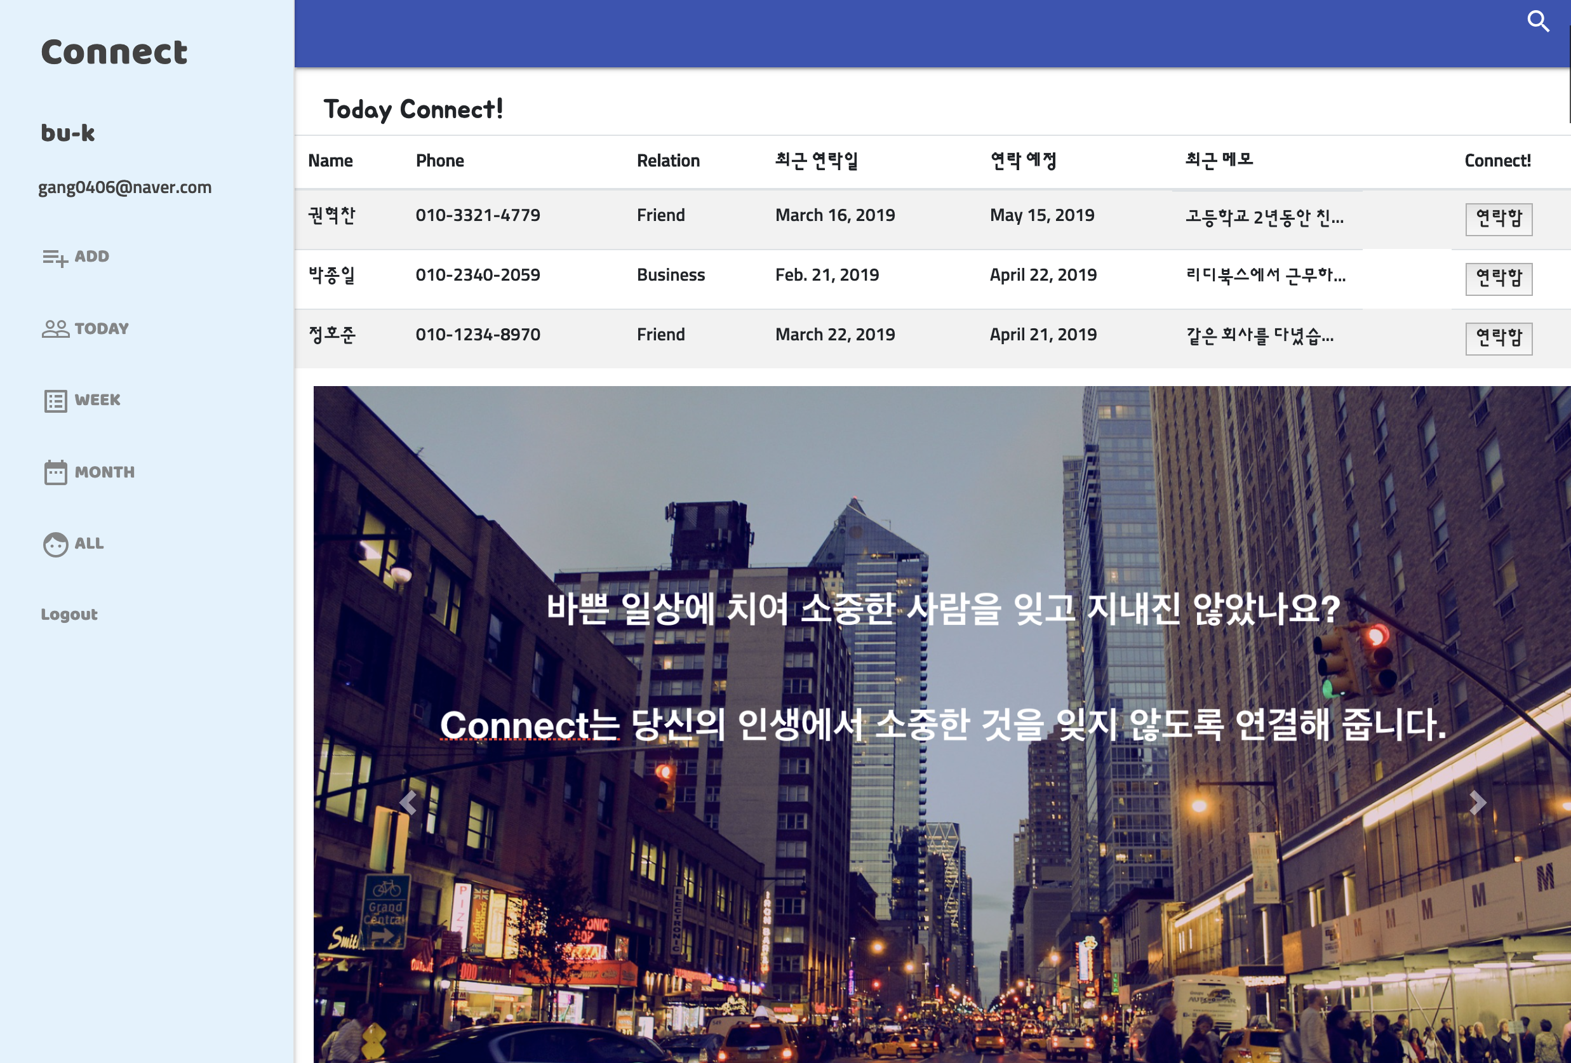The height and width of the screenshot is (1063, 1571).
Task: Click the Logout link
Action: (69, 614)
